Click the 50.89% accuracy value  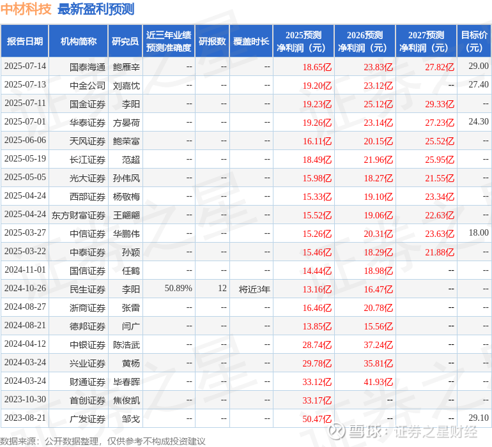tap(178, 288)
